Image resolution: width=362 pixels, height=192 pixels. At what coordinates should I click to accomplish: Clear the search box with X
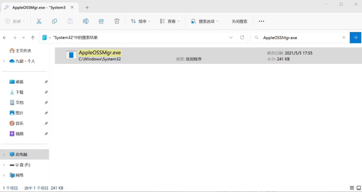(343, 37)
